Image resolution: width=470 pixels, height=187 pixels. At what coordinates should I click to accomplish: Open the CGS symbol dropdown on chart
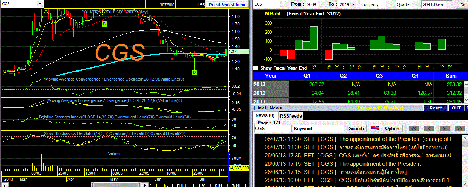tap(40, 4)
